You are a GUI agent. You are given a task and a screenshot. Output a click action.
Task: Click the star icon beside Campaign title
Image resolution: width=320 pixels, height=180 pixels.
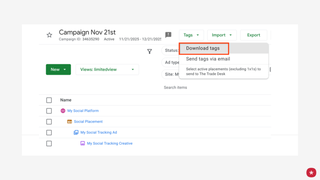(x=49, y=35)
